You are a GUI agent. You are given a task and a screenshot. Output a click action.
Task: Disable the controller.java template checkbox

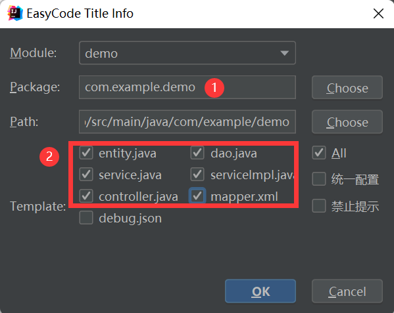pyautogui.click(x=86, y=196)
